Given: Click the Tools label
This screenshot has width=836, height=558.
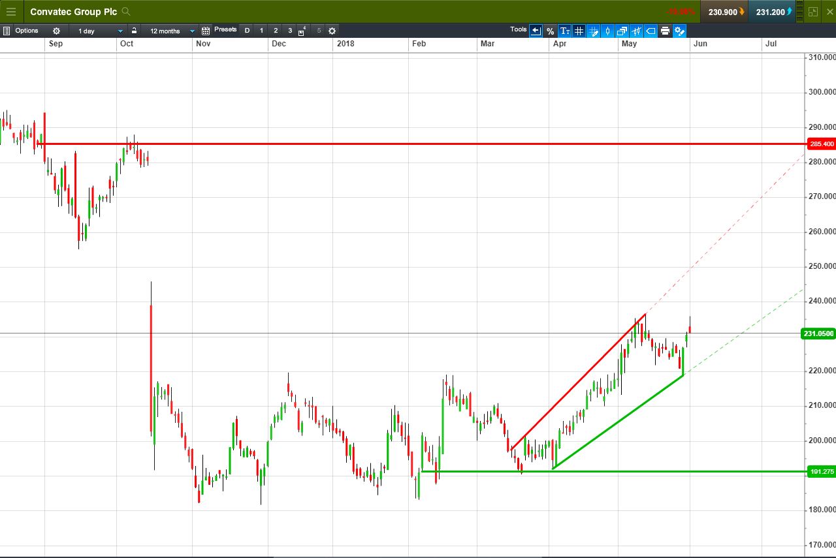Looking at the screenshot, I should [519, 29].
